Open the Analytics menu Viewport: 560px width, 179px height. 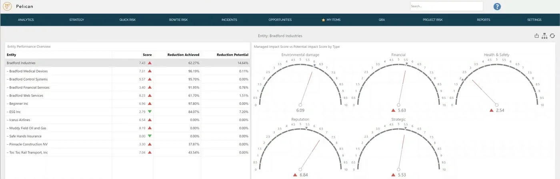coord(26,20)
